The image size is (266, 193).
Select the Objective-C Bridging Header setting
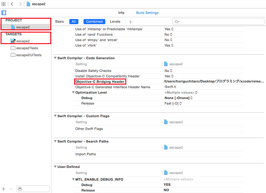pyautogui.click(x=100, y=82)
